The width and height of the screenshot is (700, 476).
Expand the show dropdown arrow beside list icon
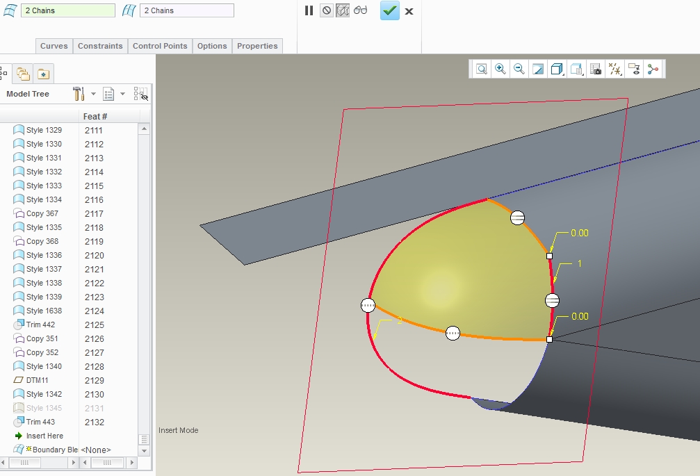(x=123, y=94)
